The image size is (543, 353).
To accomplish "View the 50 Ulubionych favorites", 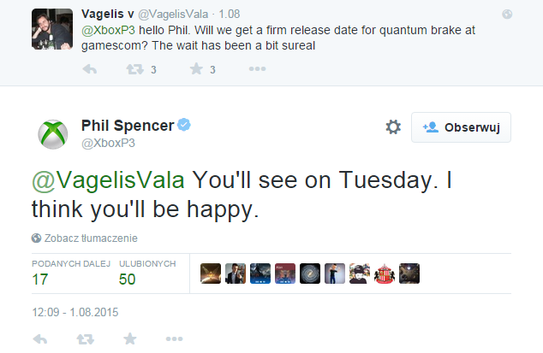I will coord(128,278).
